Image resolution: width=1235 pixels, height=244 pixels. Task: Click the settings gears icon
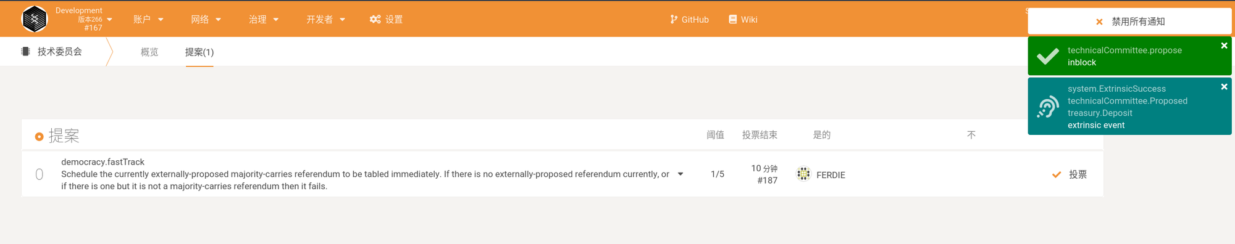click(x=375, y=20)
